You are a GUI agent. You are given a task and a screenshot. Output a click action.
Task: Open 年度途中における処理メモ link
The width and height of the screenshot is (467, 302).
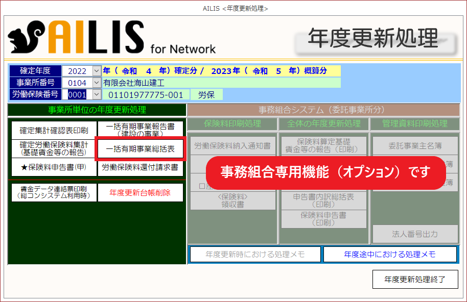click(389, 254)
